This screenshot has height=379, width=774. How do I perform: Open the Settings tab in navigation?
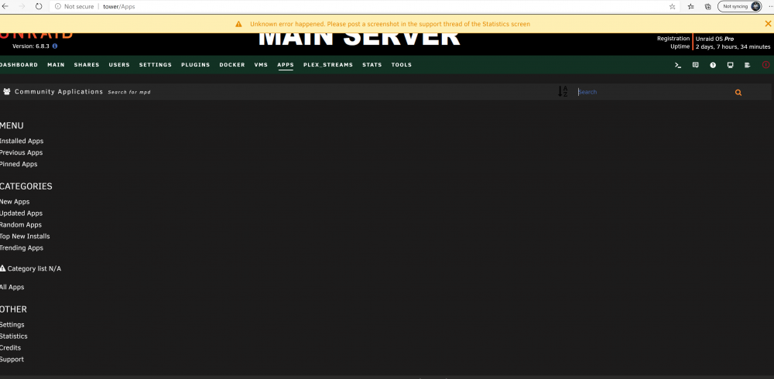tap(156, 65)
